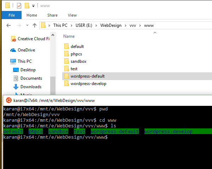This screenshot has width=212, height=169.
Task: Click the folder icon in Explorer title bar
Action: point(7,6)
